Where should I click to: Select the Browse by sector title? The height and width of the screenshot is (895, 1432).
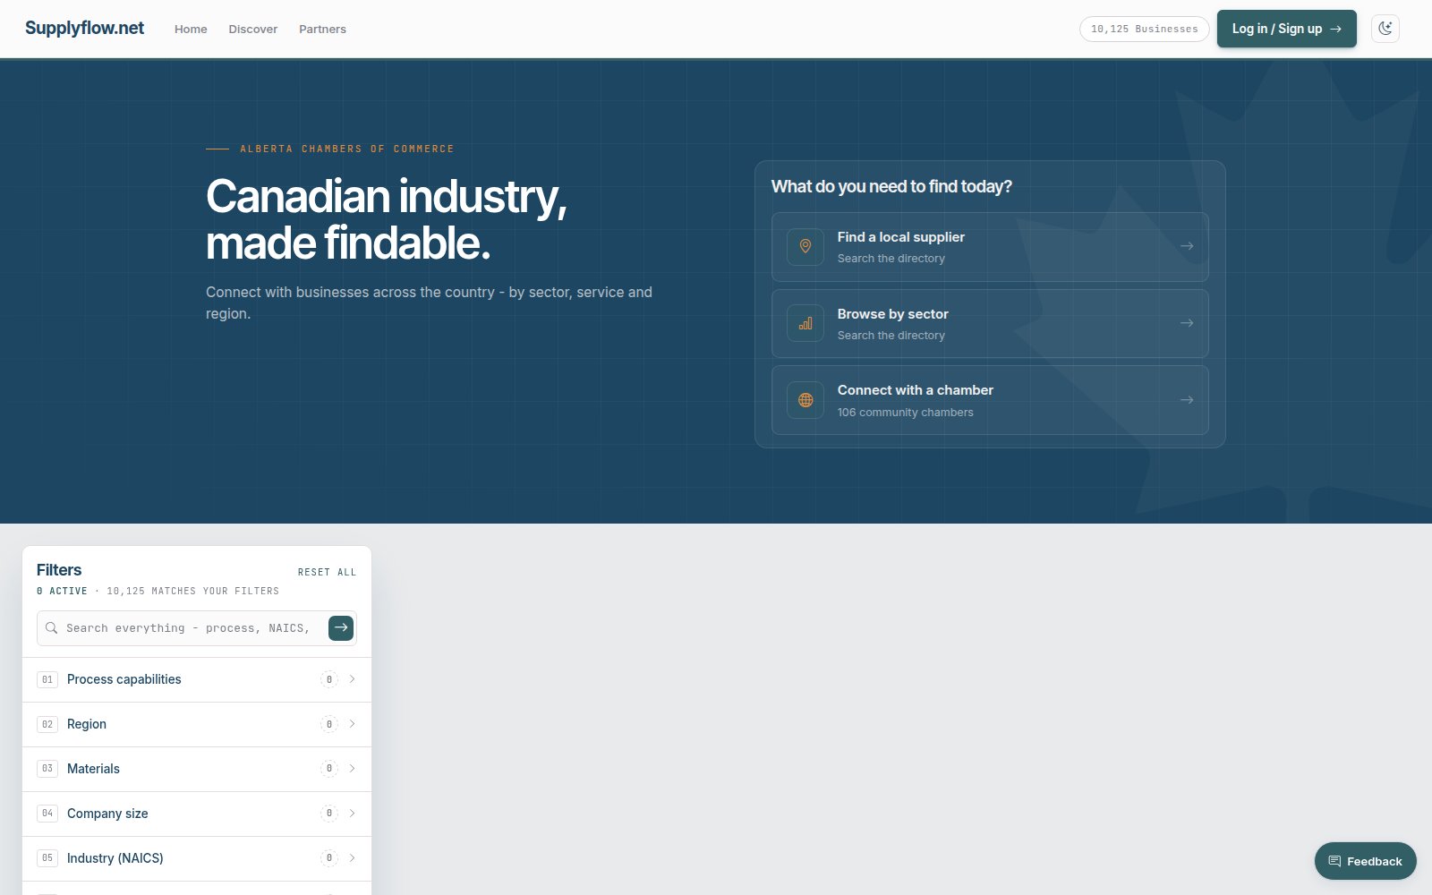(893, 314)
